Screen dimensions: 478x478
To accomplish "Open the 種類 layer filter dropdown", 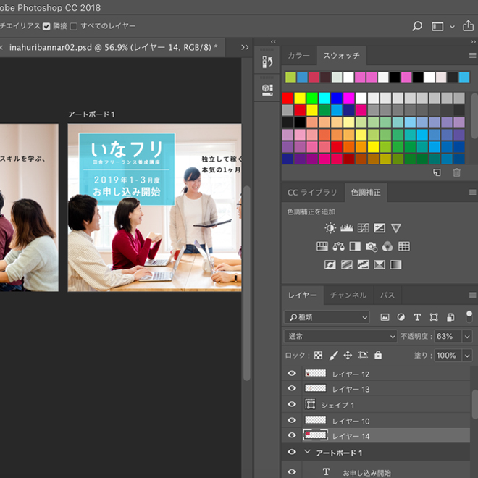I will point(327,317).
